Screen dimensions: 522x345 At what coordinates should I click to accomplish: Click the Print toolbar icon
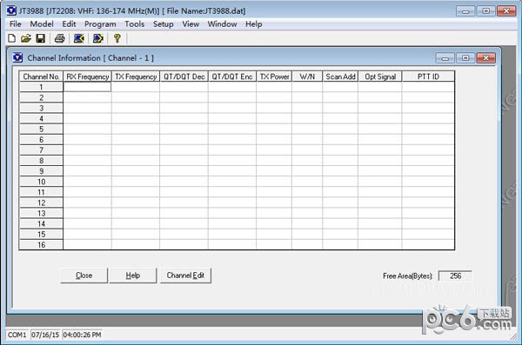point(60,38)
